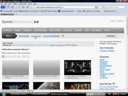Open the eBay bookmark
The image size is (128, 96).
pos(41,11)
